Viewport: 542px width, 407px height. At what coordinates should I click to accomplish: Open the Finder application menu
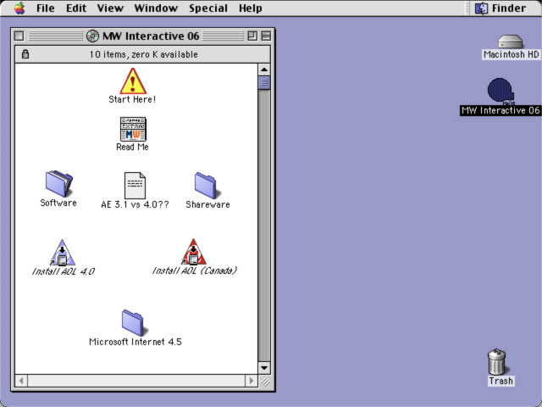(x=501, y=8)
